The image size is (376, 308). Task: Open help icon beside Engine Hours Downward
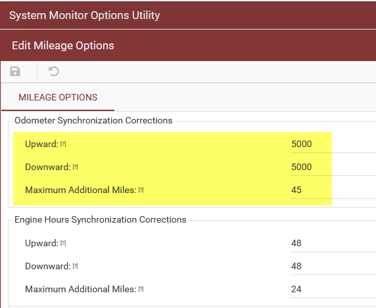(x=76, y=266)
